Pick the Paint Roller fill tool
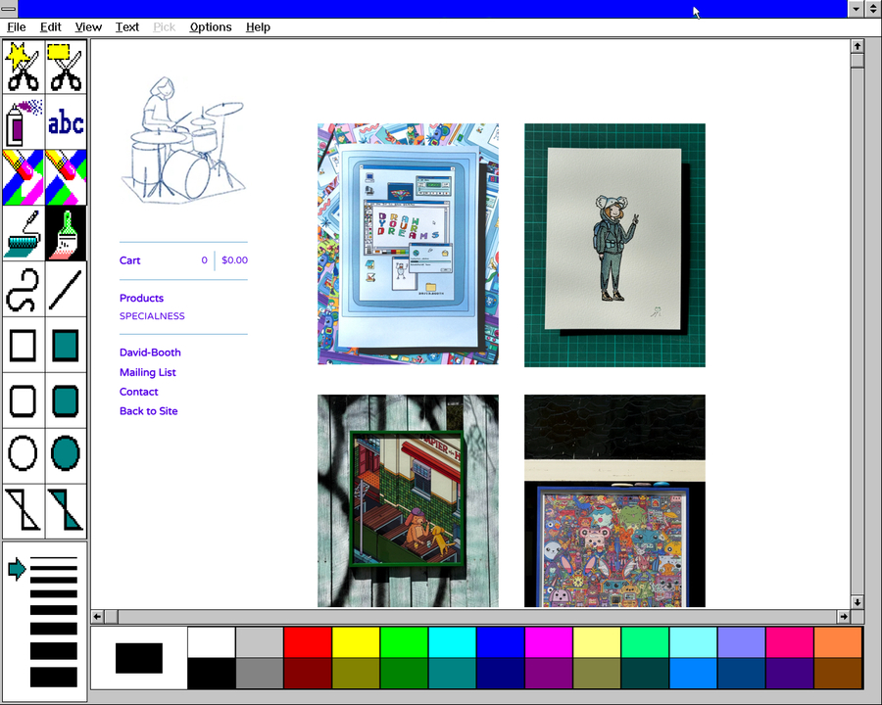The height and width of the screenshot is (705, 882). pyautogui.click(x=24, y=233)
